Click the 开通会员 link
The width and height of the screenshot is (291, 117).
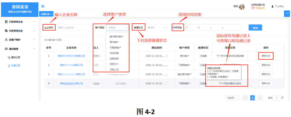(260, 8)
